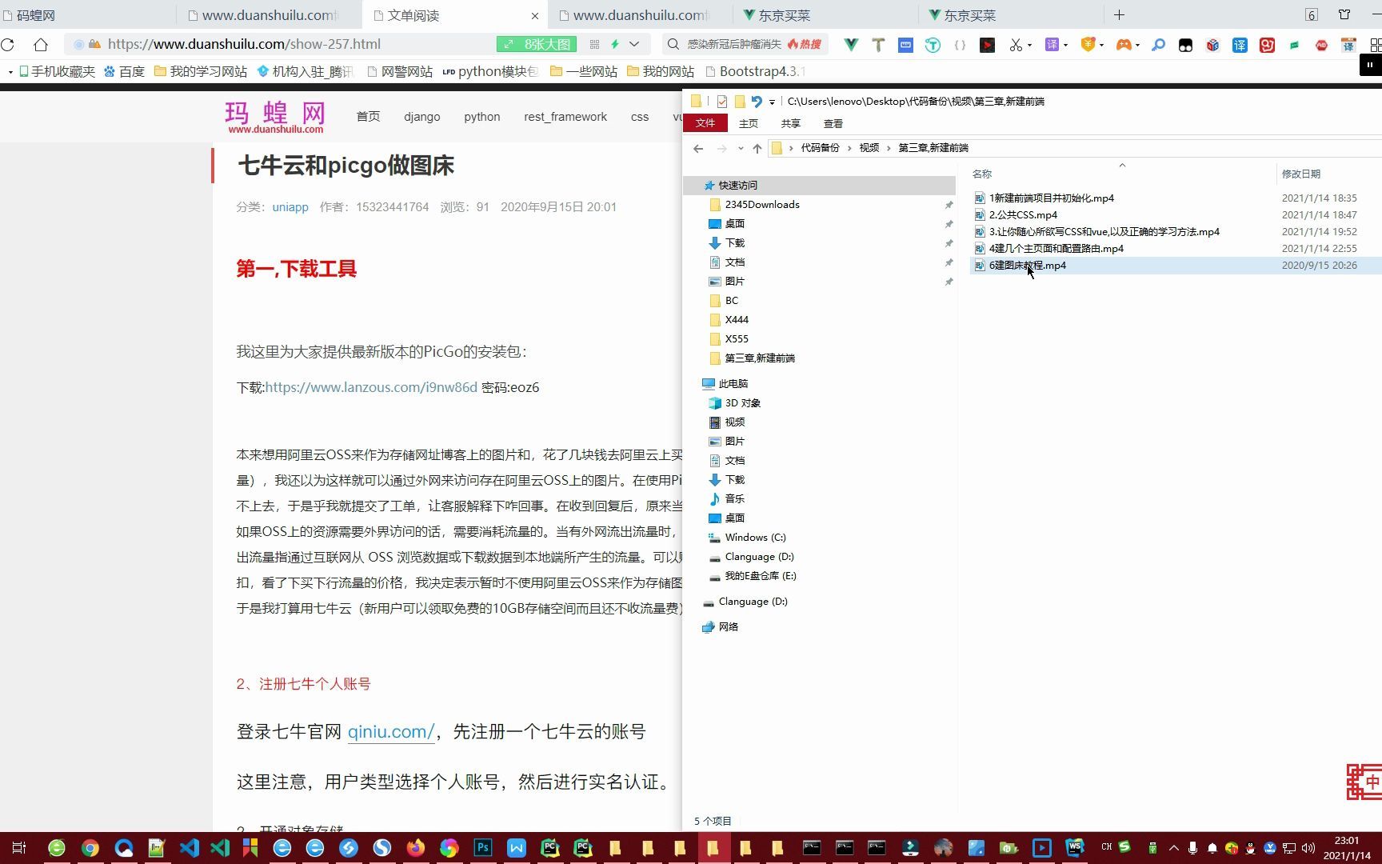Open the quick access toolbar dropdown
Image resolution: width=1382 pixels, height=864 pixels.
[x=772, y=102]
